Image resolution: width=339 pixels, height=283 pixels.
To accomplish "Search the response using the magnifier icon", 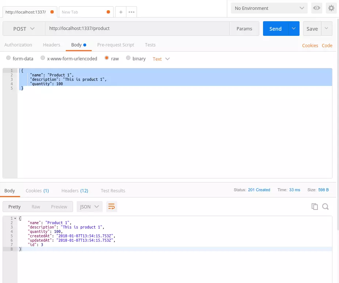I will (x=325, y=207).
